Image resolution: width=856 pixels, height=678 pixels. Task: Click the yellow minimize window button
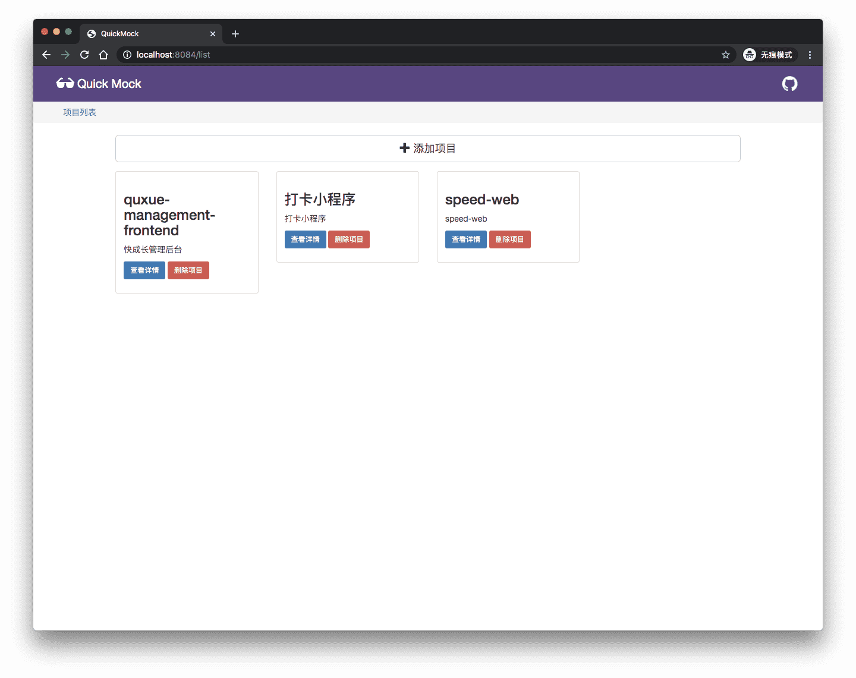click(x=56, y=31)
